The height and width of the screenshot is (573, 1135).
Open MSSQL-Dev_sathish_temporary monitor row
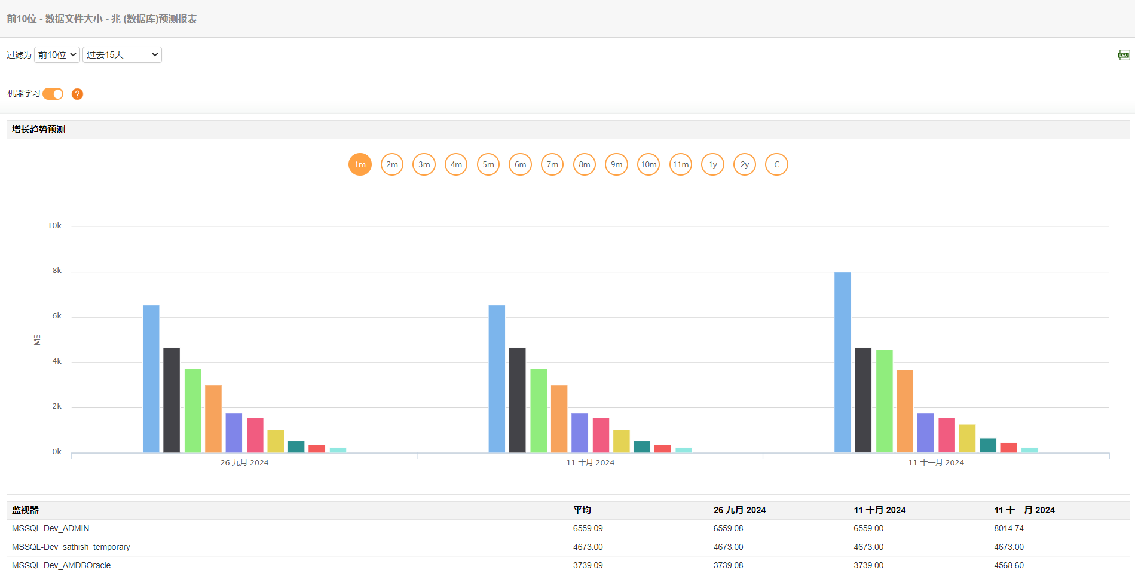click(x=71, y=547)
